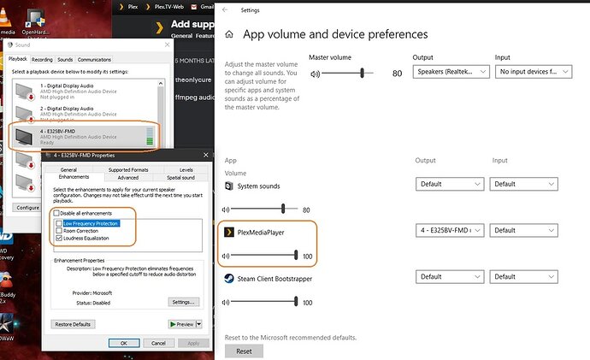Open PlexMediaPlayer Output 4 - E325BV-FMD dropdown
This screenshot has width=590, height=360.
click(x=450, y=230)
